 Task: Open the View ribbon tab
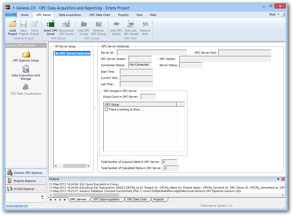(139, 15)
